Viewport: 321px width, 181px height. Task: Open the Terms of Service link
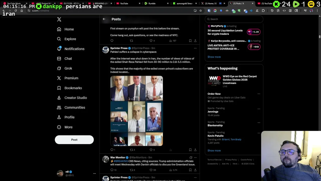[x=214, y=160]
